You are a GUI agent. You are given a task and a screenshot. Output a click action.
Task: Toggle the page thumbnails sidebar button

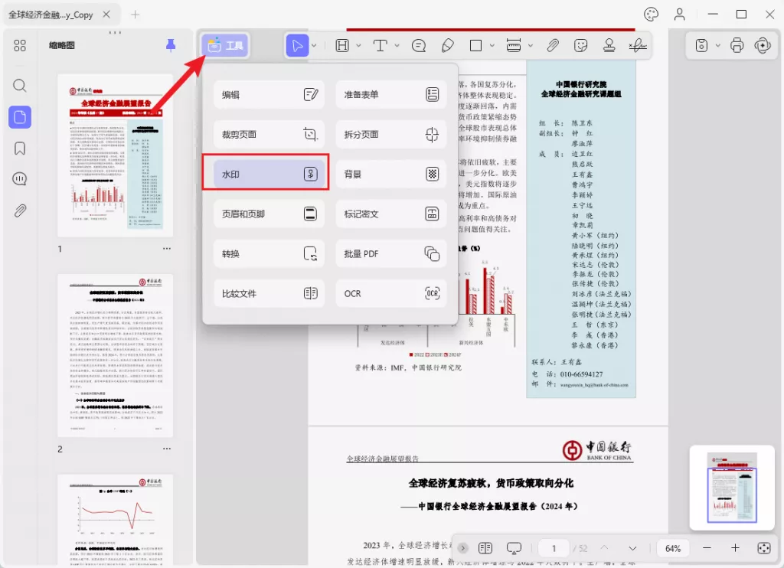click(20, 117)
